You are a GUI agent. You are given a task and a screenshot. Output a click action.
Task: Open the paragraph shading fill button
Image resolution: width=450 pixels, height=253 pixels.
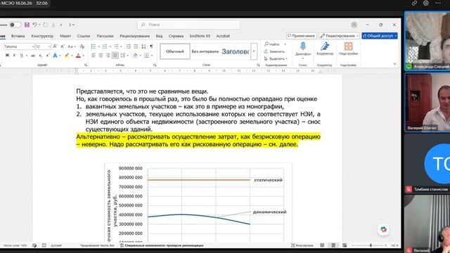click(x=135, y=56)
